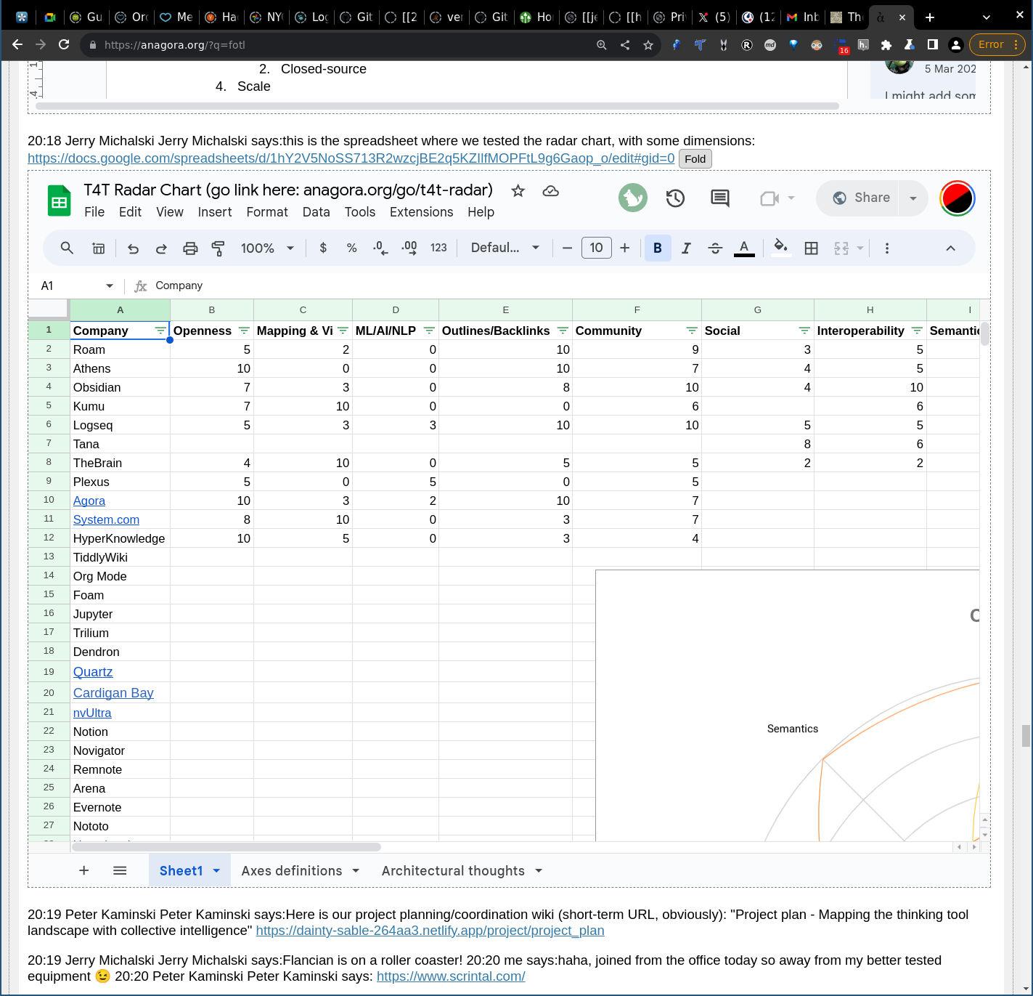Open version history clock icon
Image resolution: width=1033 pixels, height=996 pixels.
(x=675, y=198)
